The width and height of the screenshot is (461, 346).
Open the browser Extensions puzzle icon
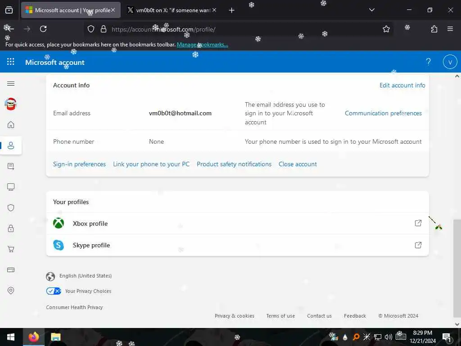[434, 29]
